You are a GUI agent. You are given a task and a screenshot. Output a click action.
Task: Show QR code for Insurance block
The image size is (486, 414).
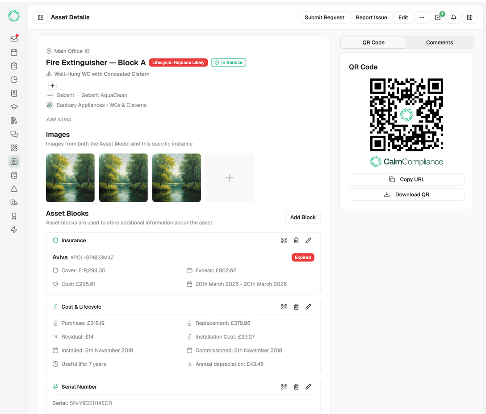coord(284,240)
